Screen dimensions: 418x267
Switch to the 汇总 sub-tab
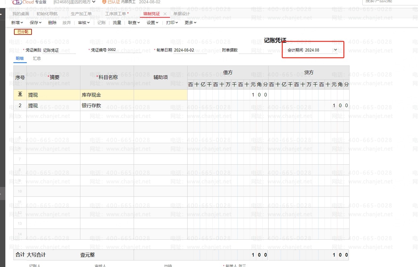click(x=37, y=58)
